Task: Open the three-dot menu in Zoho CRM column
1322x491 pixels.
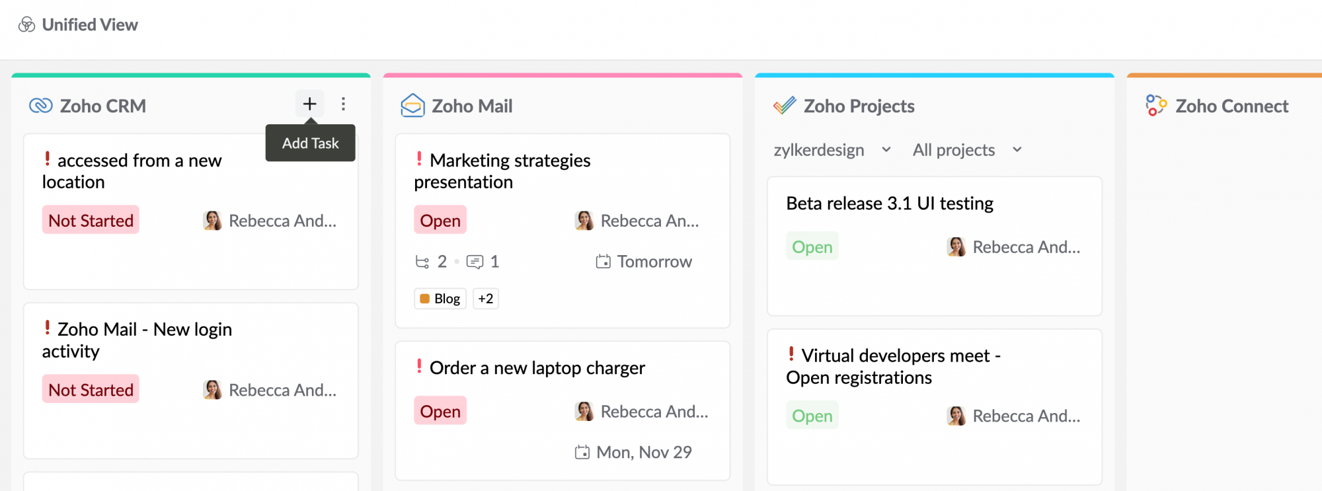Action: [343, 104]
